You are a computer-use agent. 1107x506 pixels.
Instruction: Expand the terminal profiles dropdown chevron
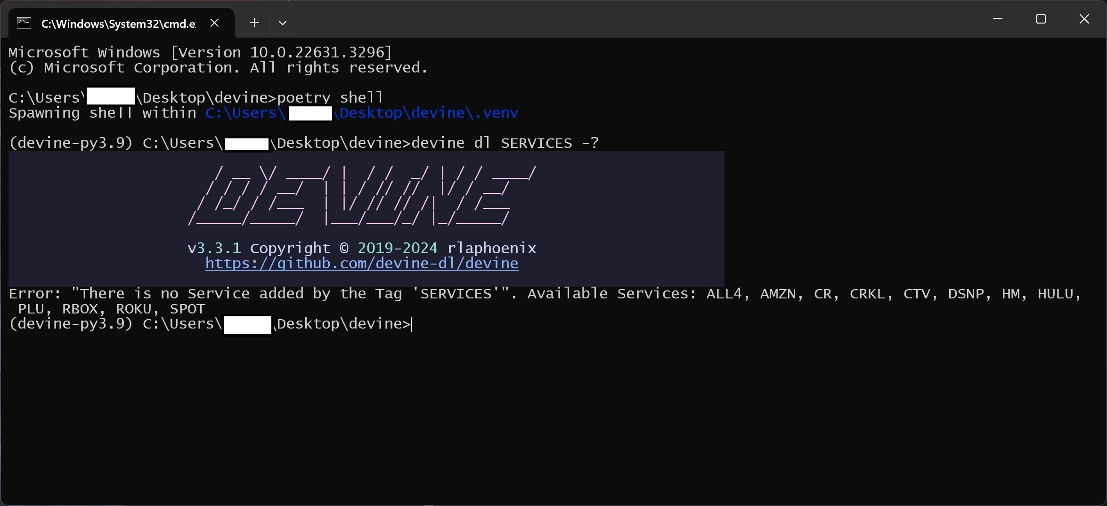point(283,23)
